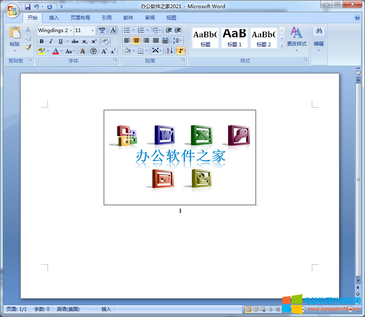Toggle bold formatting

(x=41, y=41)
